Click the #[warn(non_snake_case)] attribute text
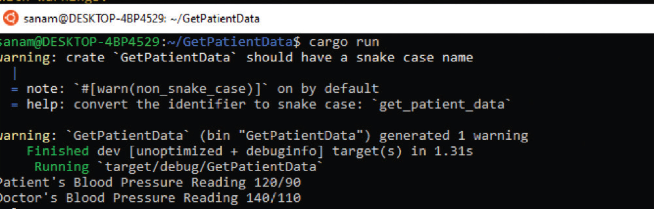Image resolution: width=654 pixels, height=209 pixels. (x=171, y=89)
